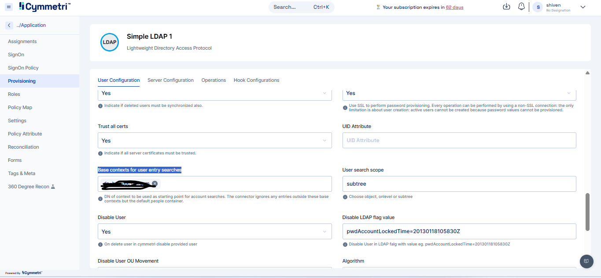Click the highlighted Base contexts label
The image size is (601, 278).
tap(140, 170)
